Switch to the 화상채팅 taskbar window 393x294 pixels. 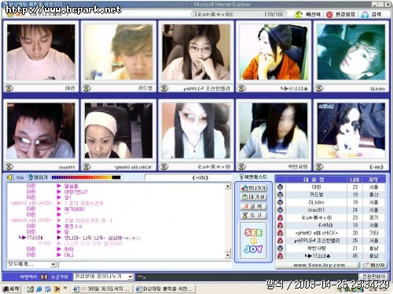[x=164, y=289]
